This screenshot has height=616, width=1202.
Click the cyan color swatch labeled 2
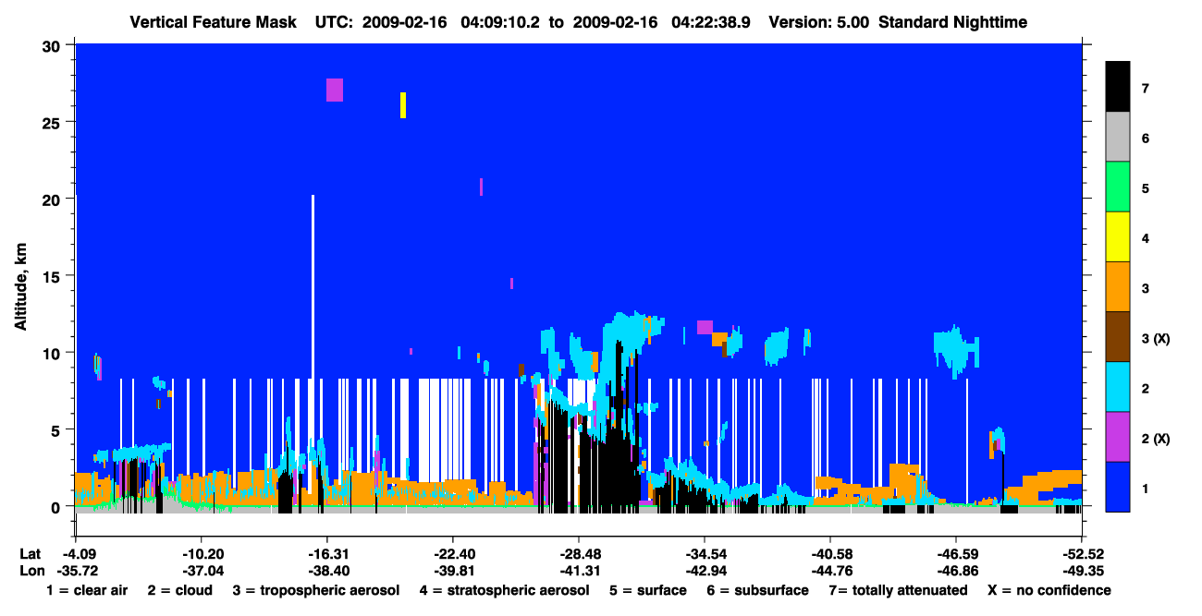tap(1118, 387)
